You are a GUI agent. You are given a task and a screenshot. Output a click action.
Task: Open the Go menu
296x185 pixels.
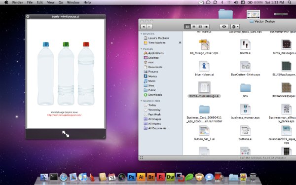[x=61, y=2]
